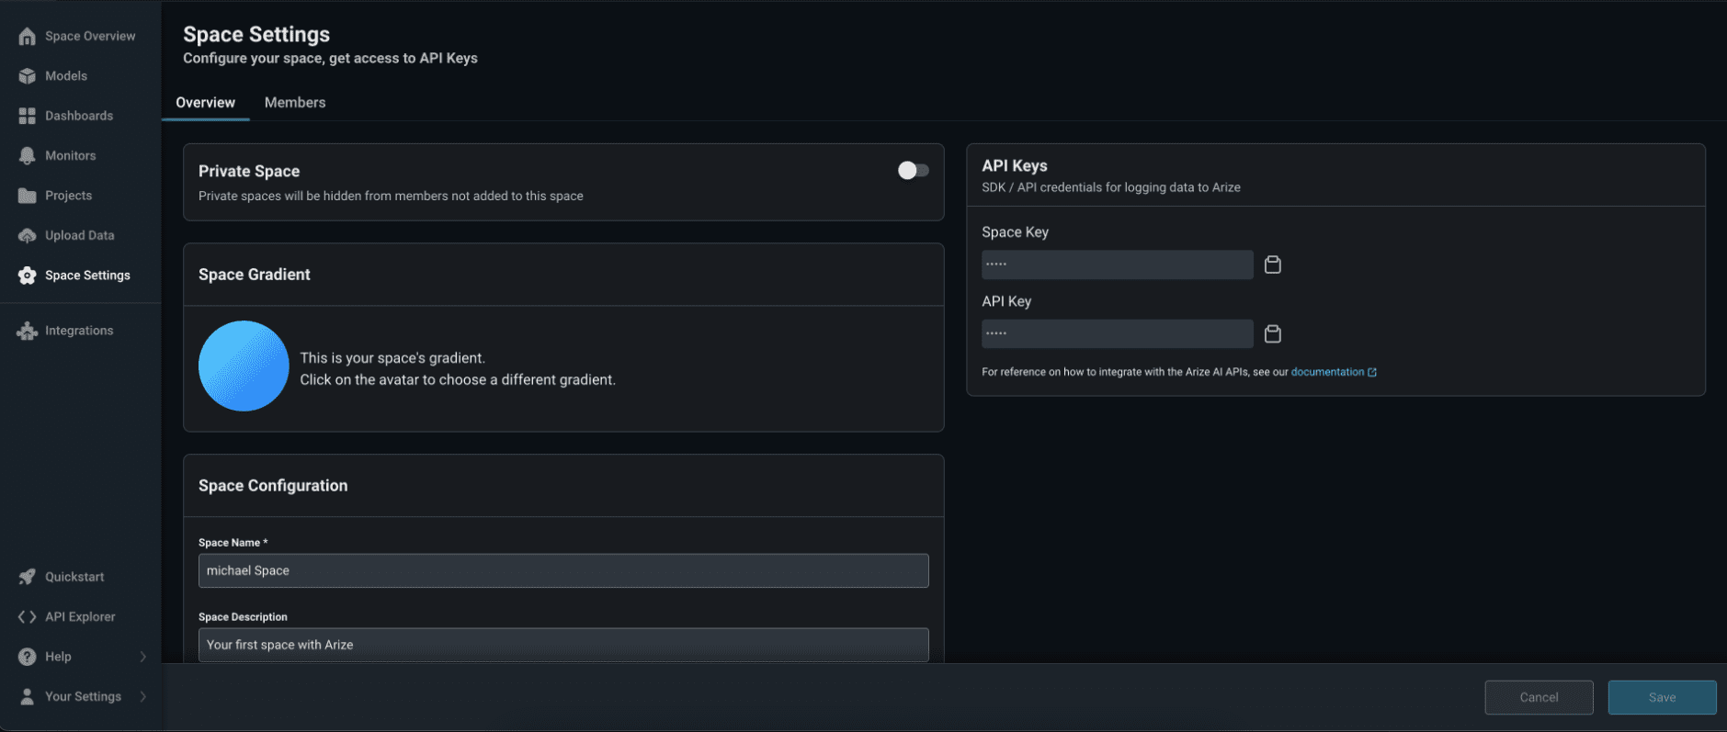The image size is (1727, 732).
Task: Click the Save button
Action: pos(1662,697)
